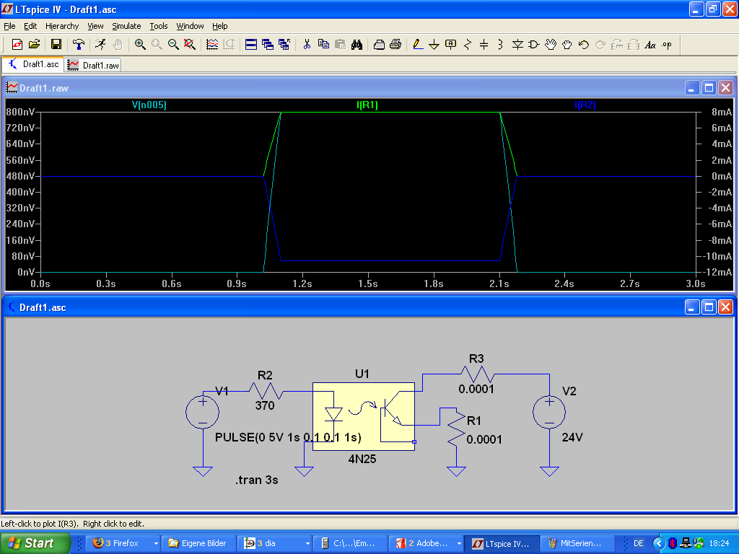Halt simulation with hand icon

(118, 44)
